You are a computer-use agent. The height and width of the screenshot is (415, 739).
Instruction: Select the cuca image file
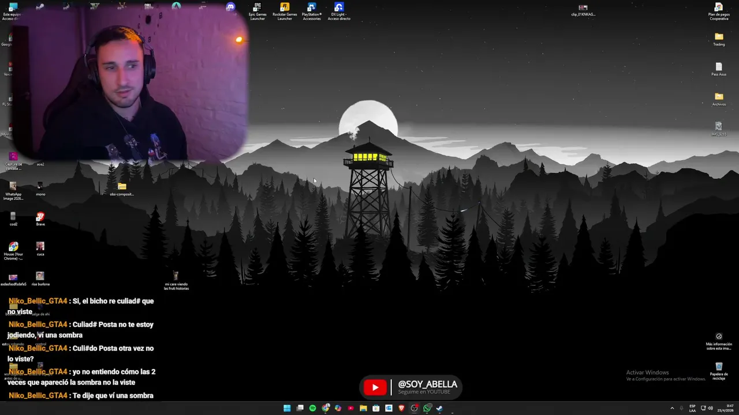(40, 249)
